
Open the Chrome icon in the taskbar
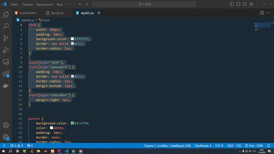coord(80,151)
